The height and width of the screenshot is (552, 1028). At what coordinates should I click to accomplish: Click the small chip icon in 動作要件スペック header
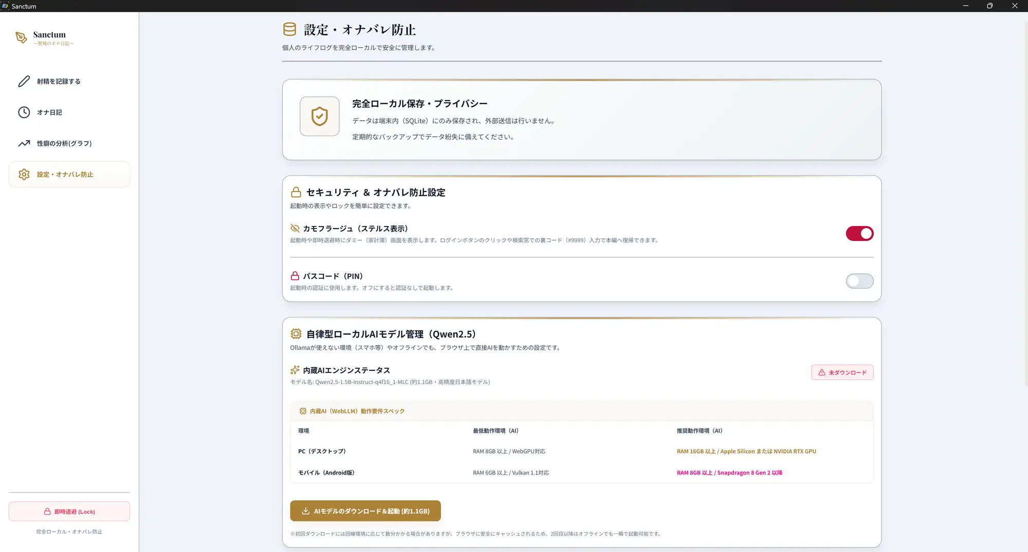pyautogui.click(x=303, y=411)
